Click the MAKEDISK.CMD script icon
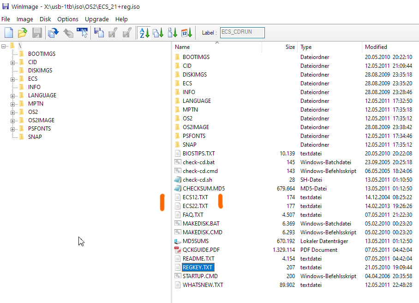Viewport: 419px width, 303px height. click(x=178, y=232)
